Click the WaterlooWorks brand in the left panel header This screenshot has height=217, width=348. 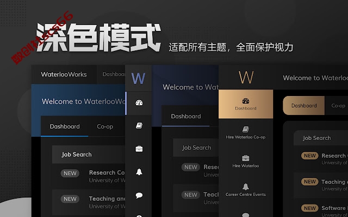64,74
